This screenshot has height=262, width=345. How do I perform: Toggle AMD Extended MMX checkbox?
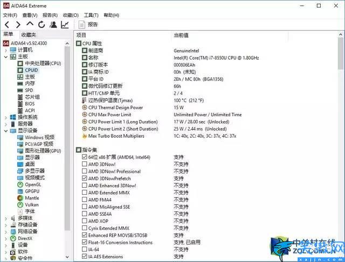point(84,193)
